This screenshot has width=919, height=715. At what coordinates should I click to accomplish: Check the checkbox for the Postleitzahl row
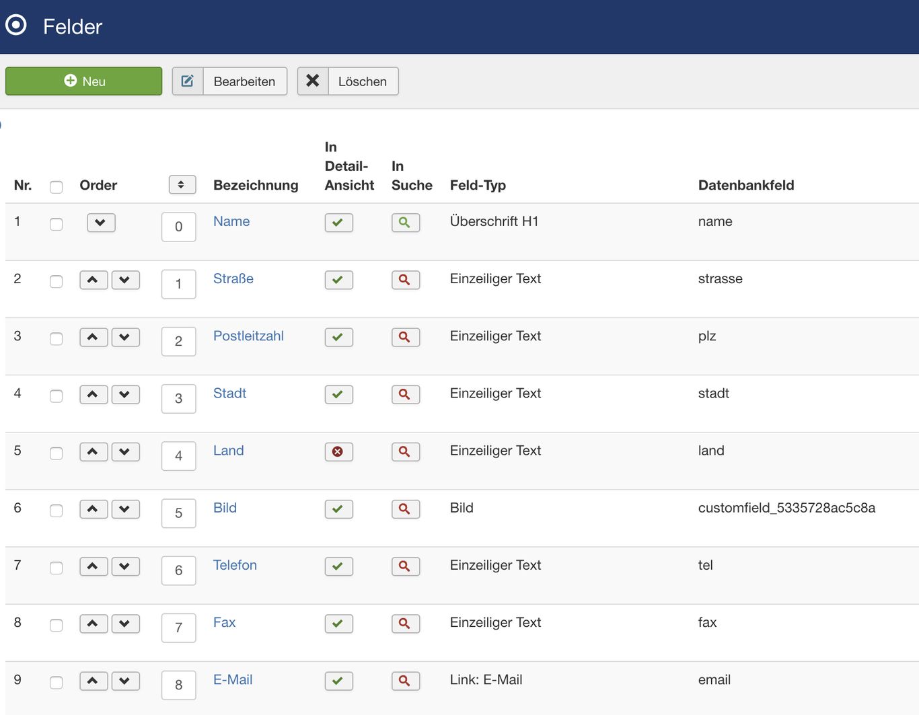(x=57, y=338)
